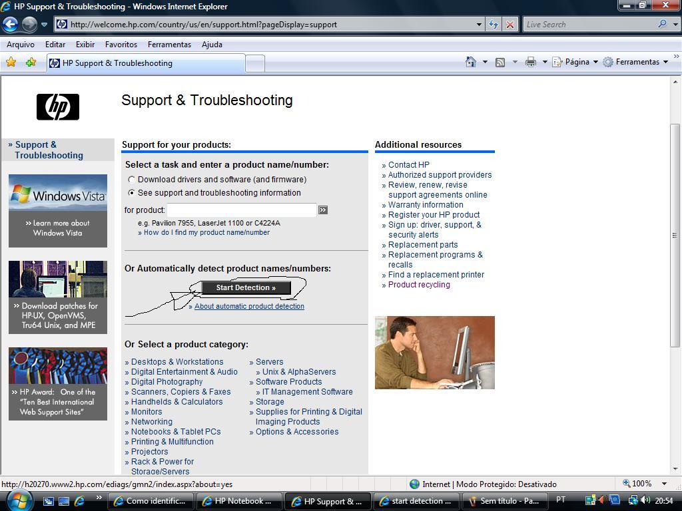Open Contact HP link
This screenshot has height=511, width=682.
point(409,165)
